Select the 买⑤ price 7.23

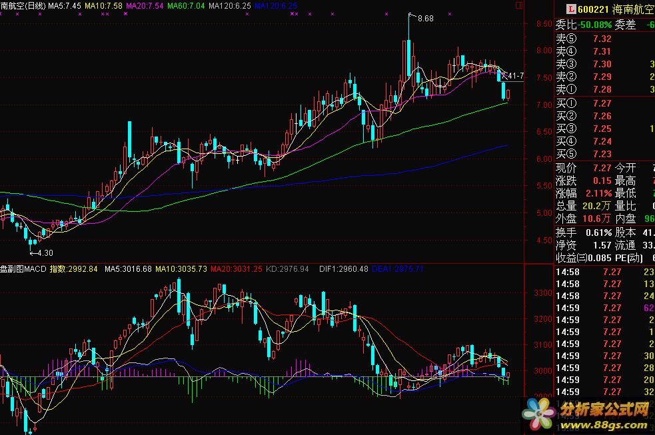[602, 154]
